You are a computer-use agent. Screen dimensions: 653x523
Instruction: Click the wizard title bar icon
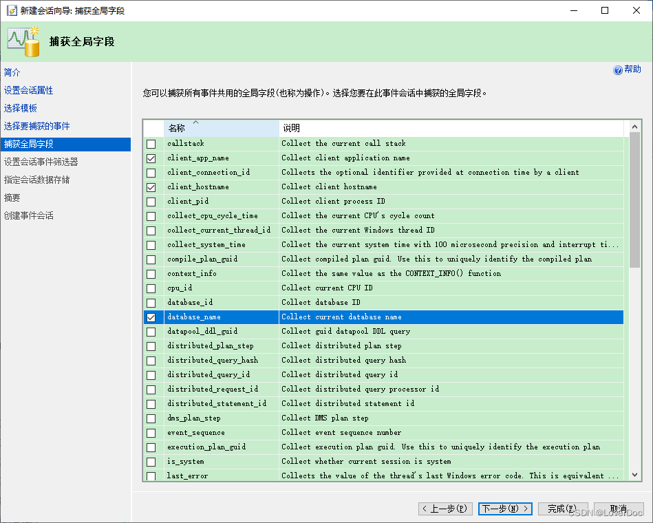click(12, 10)
